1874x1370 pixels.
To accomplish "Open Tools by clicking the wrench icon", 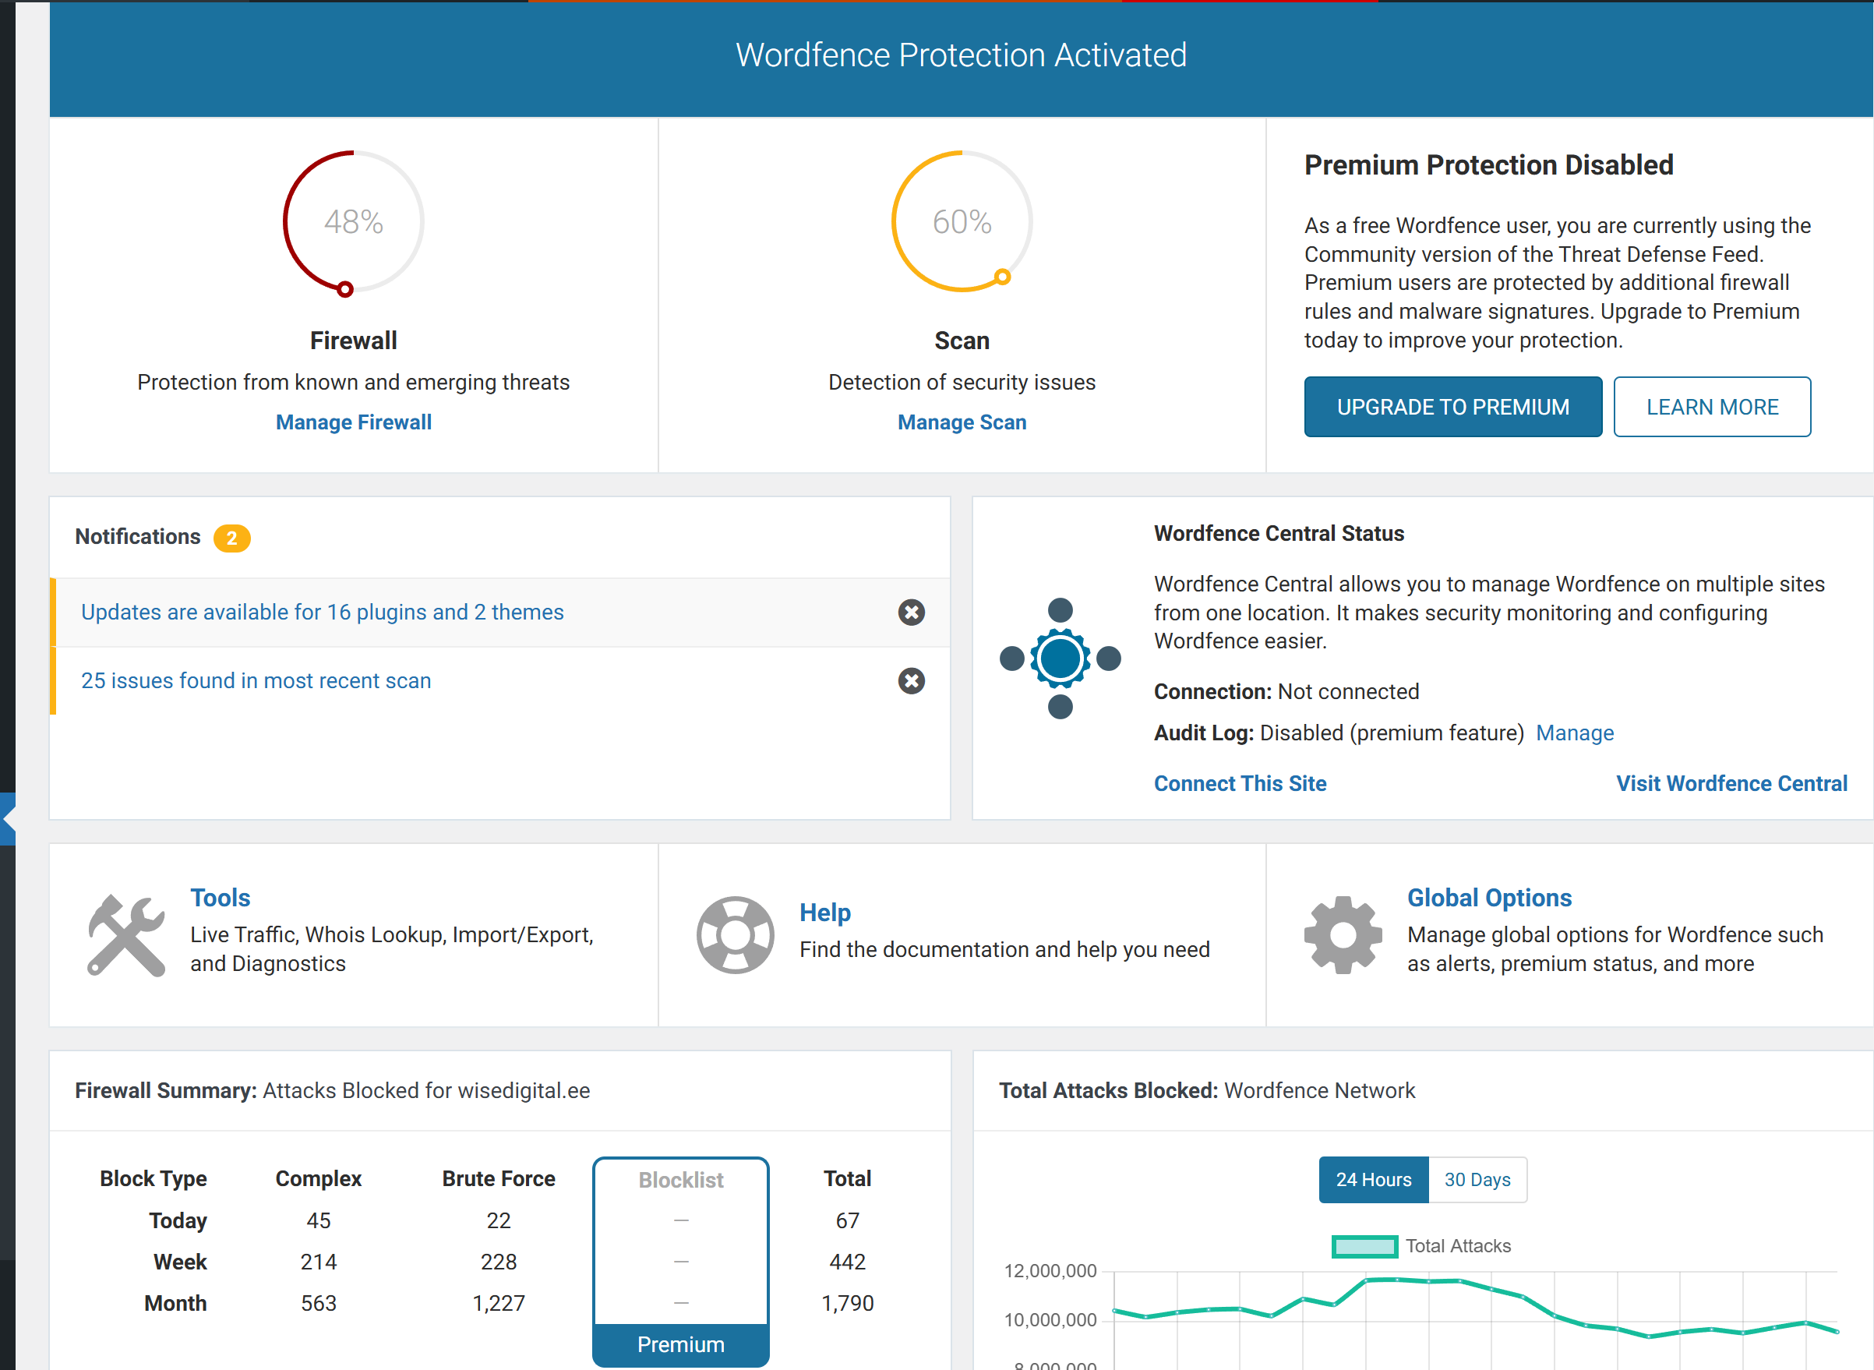I will pos(126,934).
